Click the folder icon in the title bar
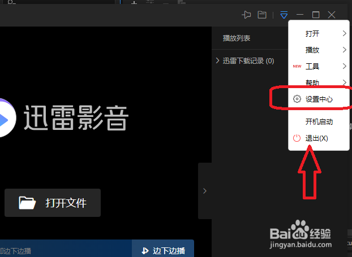Viewport: 352px width, 257px height. (262, 15)
